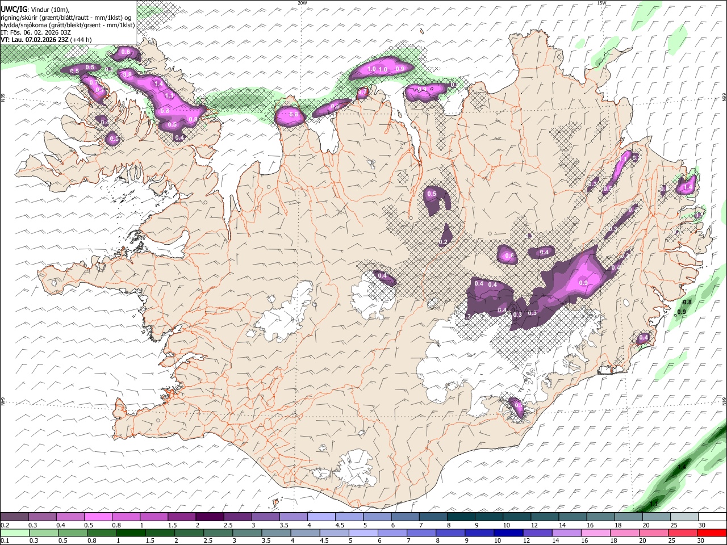This screenshot has height=545, width=727.
Task: Click the 0.4 value on the southeast coast patch
Action: coord(644,338)
